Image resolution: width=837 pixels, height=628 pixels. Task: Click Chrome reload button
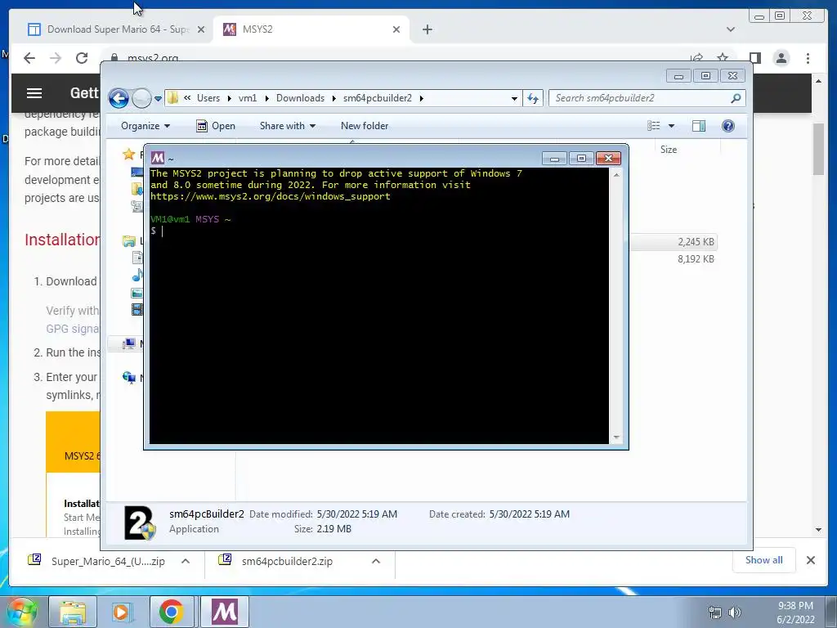(x=82, y=58)
